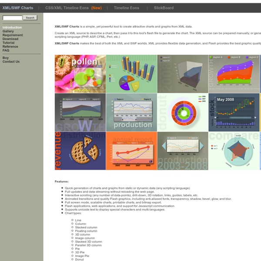Open the orange annual report line chart thumbnail
The width and height of the screenshot is (261, 261).
131,151
